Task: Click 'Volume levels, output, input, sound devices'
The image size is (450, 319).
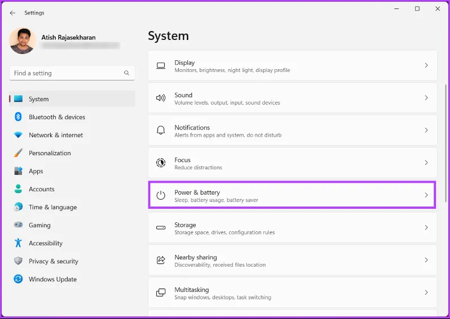Action: pos(227,102)
